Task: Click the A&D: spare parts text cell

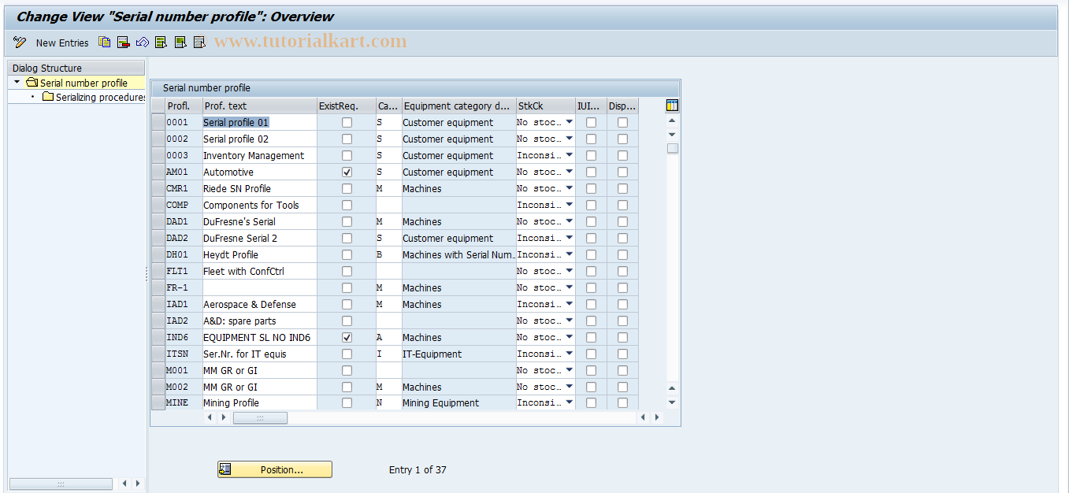Action: point(259,321)
